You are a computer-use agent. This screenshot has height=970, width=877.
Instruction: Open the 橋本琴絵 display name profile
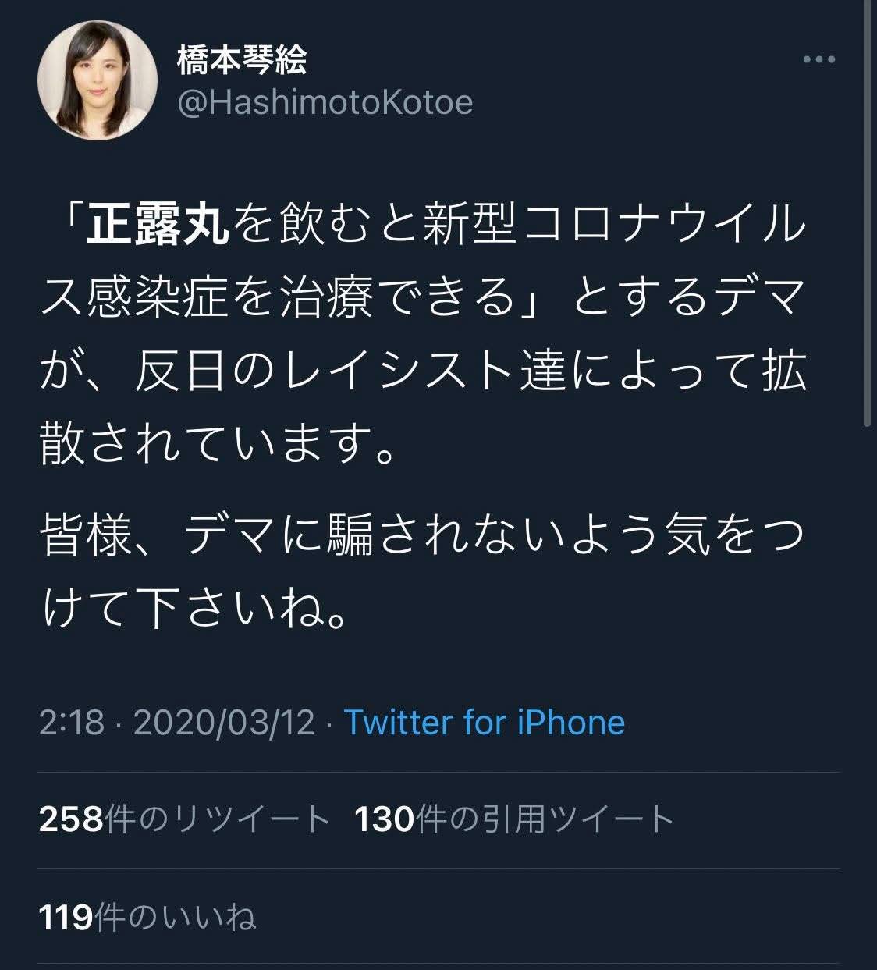242,61
